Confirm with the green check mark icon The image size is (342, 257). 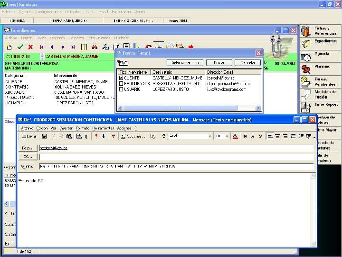click(x=20, y=47)
